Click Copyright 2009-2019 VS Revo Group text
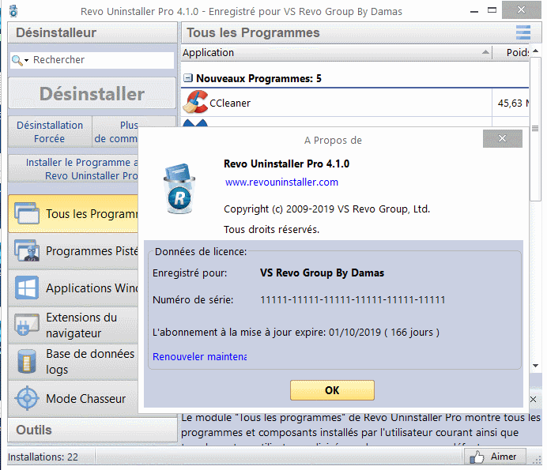 [327, 209]
